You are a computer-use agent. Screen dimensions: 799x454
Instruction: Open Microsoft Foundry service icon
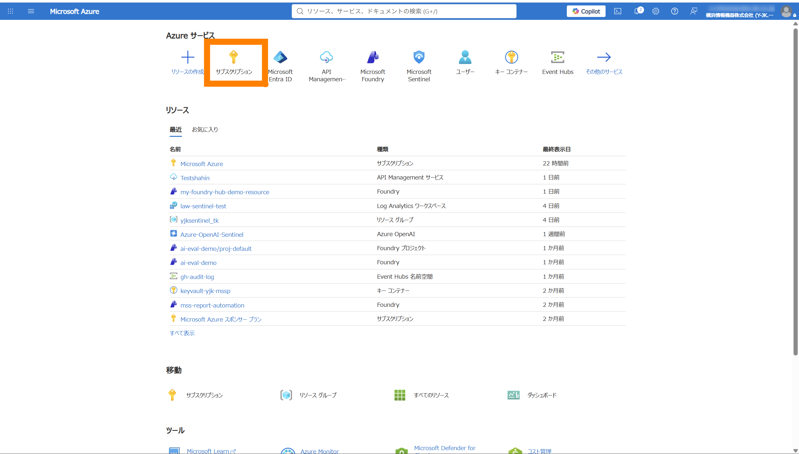pyautogui.click(x=373, y=57)
